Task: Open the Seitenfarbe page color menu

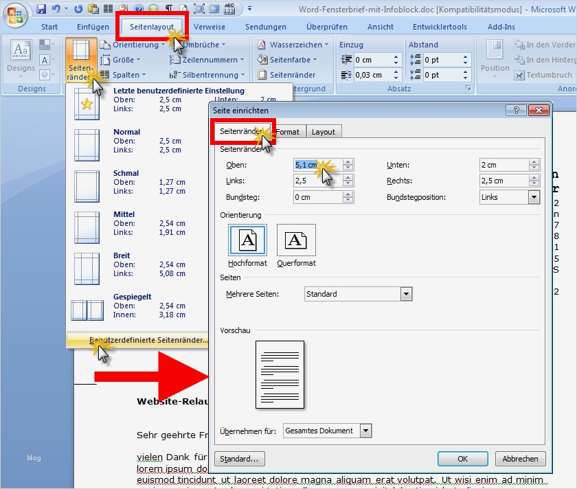Action: click(287, 60)
